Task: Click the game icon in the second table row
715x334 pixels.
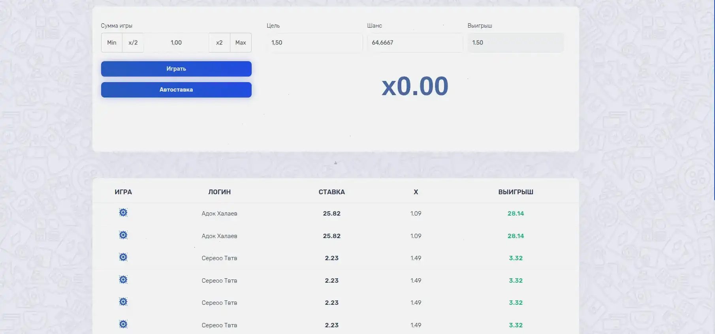Action: click(123, 235)
